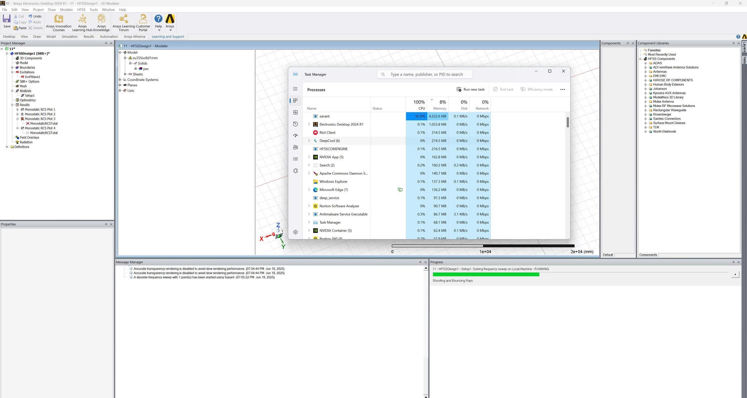Open the HFSS menu

point(81,10)
